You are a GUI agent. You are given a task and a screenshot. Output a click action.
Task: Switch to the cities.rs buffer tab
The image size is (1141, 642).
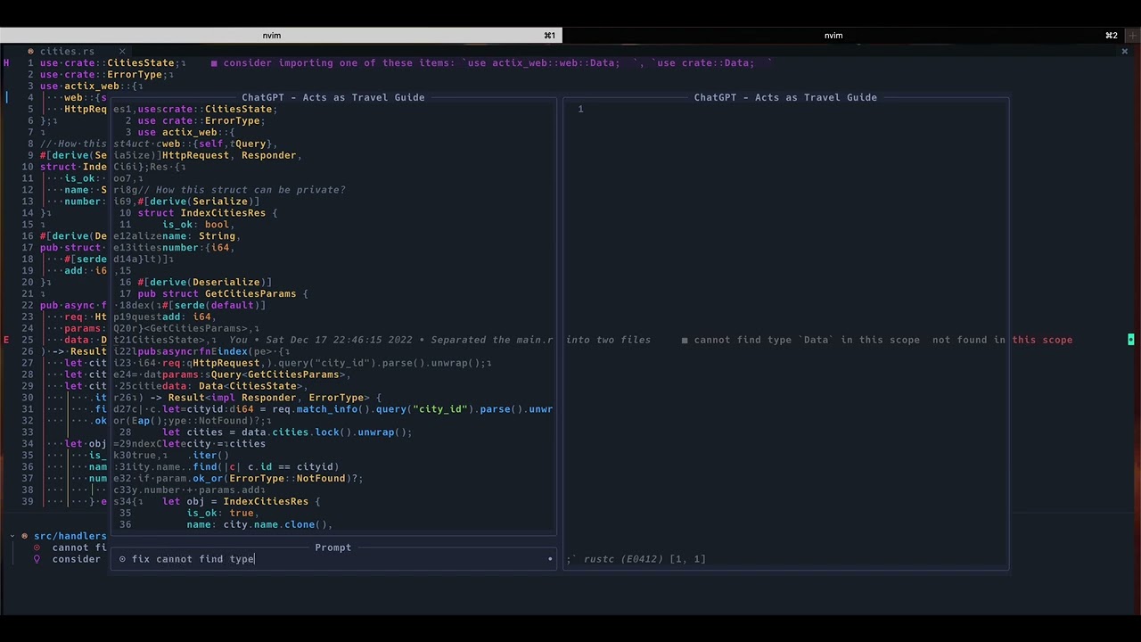pos(67,52)
